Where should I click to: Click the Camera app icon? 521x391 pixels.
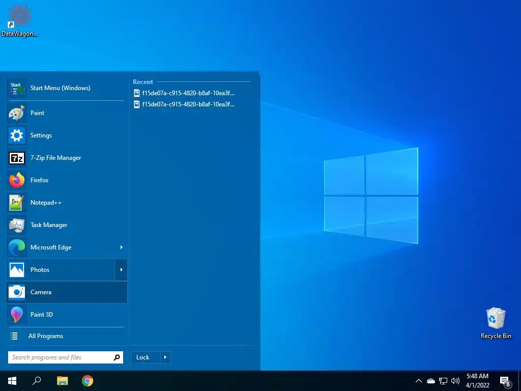click(17, 292)
